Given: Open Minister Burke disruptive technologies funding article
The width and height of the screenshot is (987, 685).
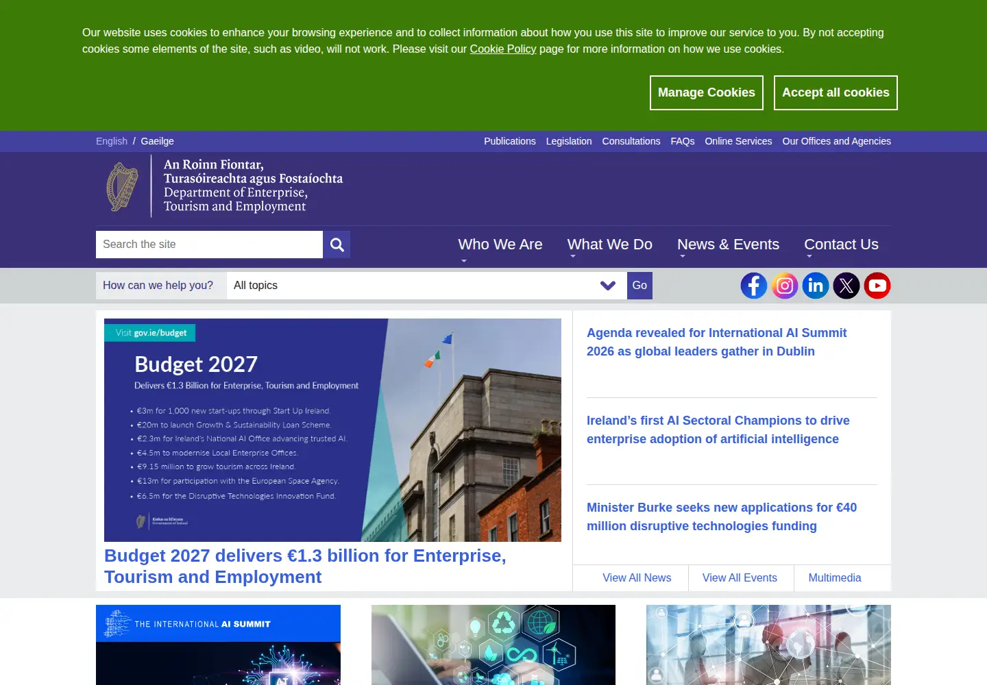Looking at the screenshot, I should [x=722, y=516].
